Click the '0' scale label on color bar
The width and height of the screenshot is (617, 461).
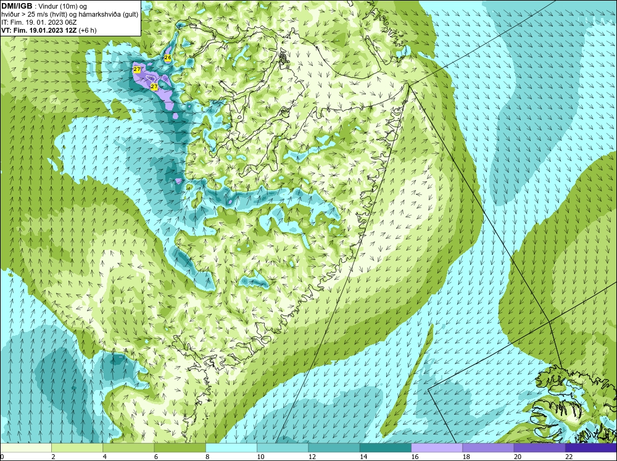pos(2,457)
